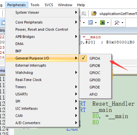Screen dimensions: 137x135
Task: Open the Help menu
Action: pyautogui.click(x=81, y=5)
